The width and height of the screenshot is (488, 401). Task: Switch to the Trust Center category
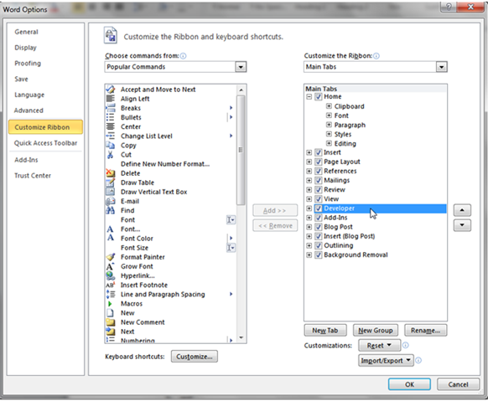[x=33, y=176]
